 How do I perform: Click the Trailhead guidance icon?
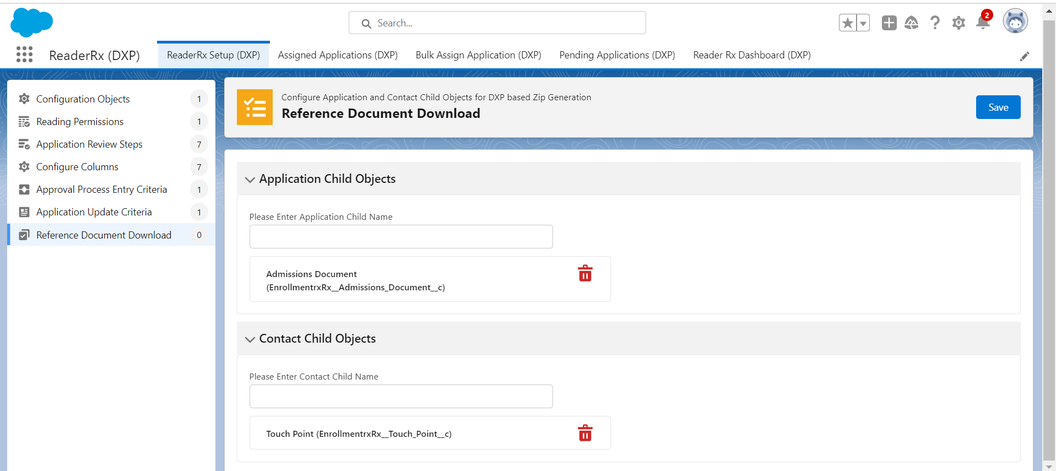[x=912, y=23]
